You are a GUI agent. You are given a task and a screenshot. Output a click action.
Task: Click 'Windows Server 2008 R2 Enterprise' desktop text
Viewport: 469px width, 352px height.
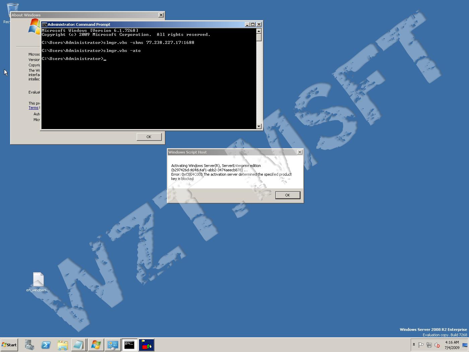[x=433, y=330]
